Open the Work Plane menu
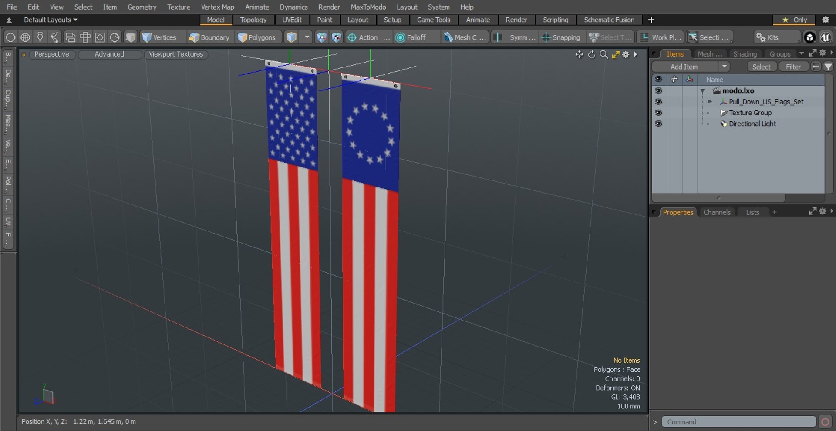836x431 pixels. [661, 37]
